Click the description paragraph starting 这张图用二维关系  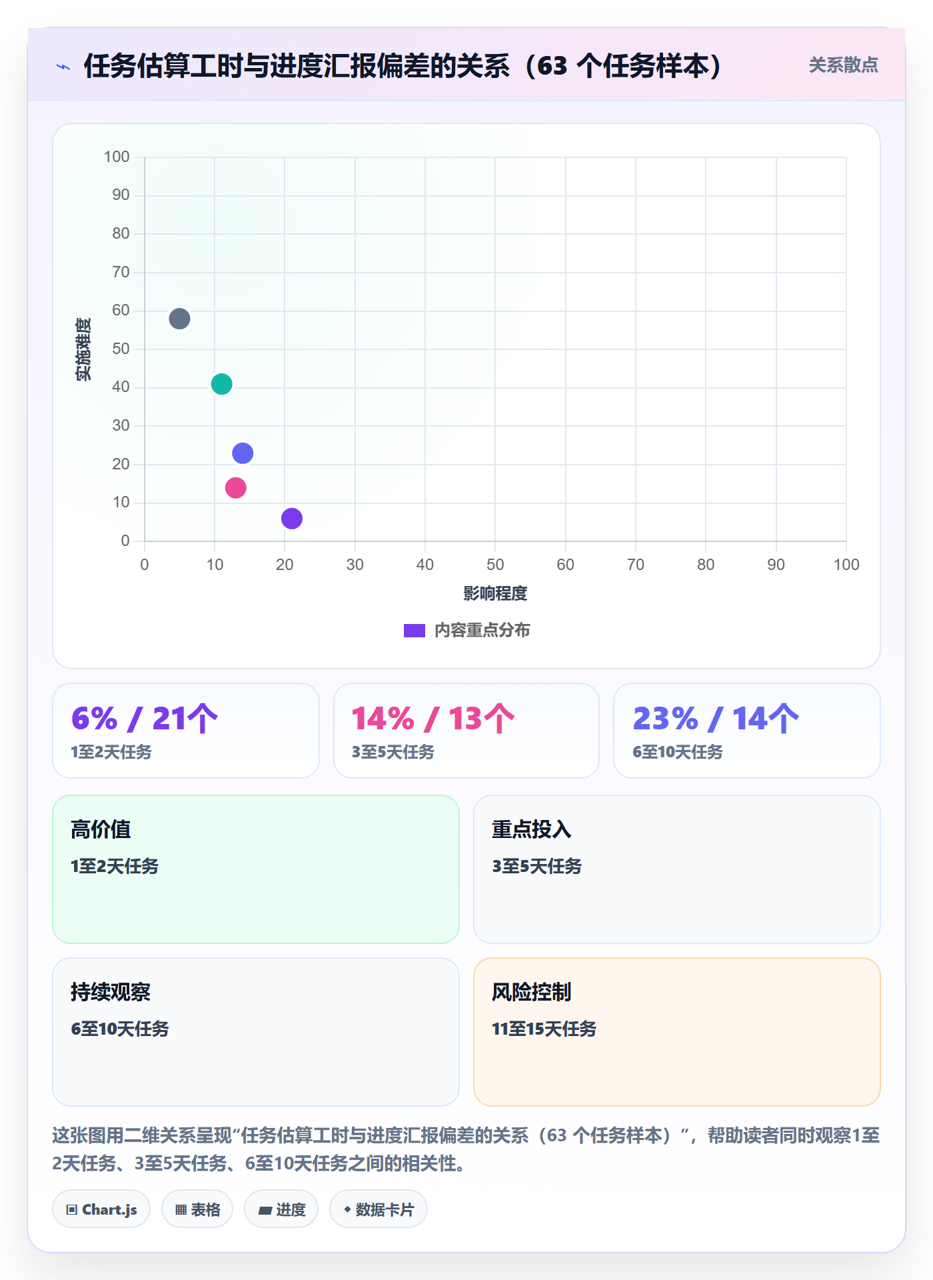467,1149
